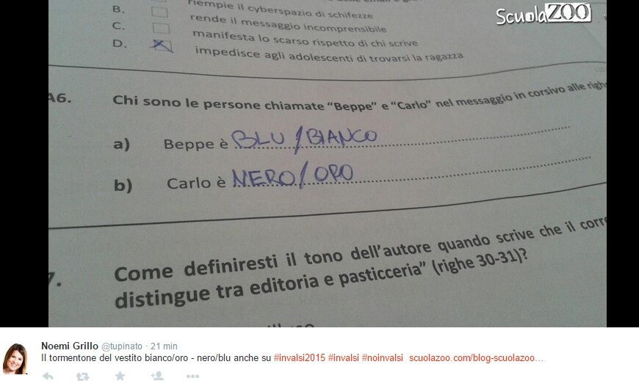Select the #noinvalsi hashtag
639x389 pixels.
click(382, 358)
